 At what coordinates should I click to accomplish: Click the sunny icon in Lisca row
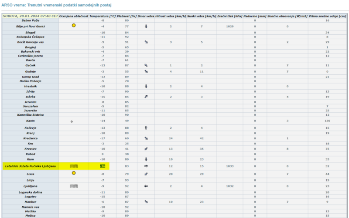click(x=74, y=173)
